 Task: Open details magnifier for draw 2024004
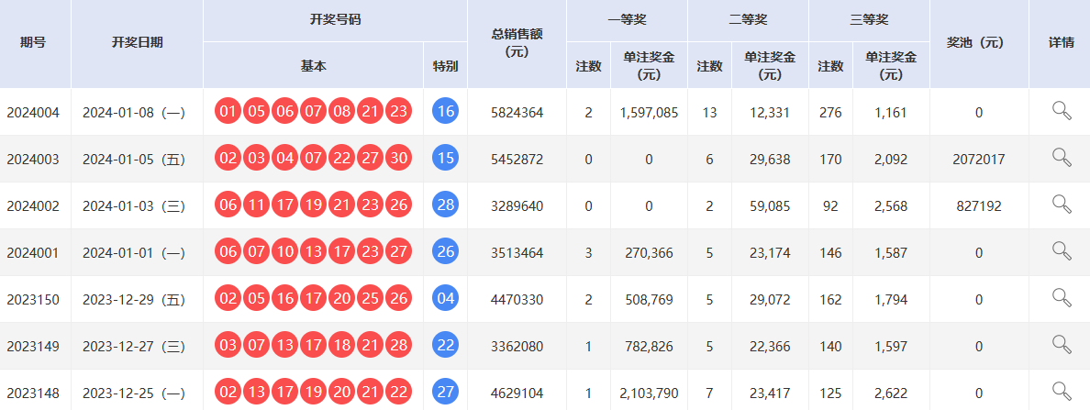click(x=1062, y=112)
